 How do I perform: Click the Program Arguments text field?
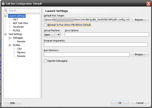coord(96,45)
